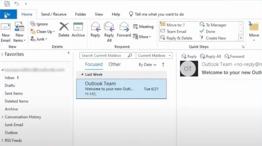Image resolution: width=262 pixels, height=146 pixels.
Task: Expand the RSS Feeds folder
Action: pos(3,140)
